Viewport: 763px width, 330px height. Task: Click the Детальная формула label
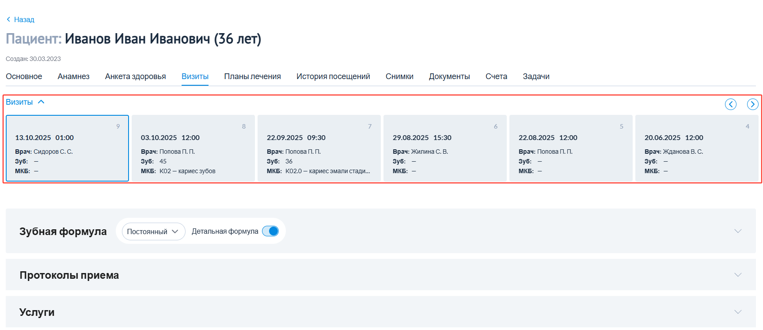click(225, 231)
